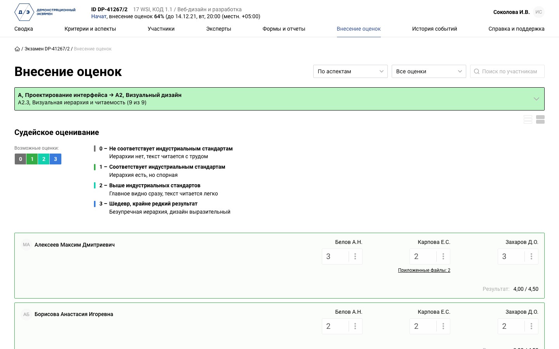Go to home via breadcrumb house icon

[x=17, y=49]
